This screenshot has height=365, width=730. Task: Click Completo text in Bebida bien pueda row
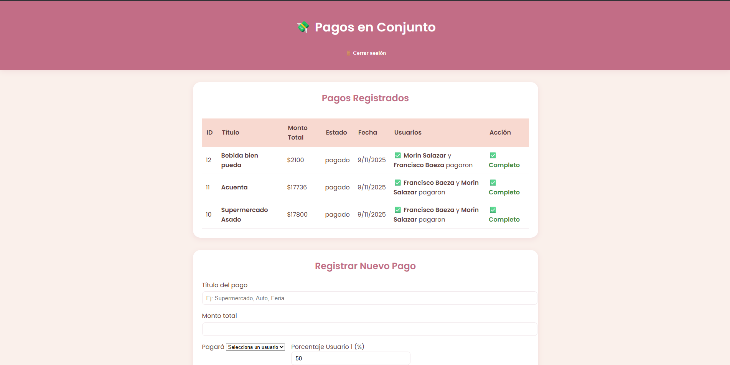coord(504,165)
